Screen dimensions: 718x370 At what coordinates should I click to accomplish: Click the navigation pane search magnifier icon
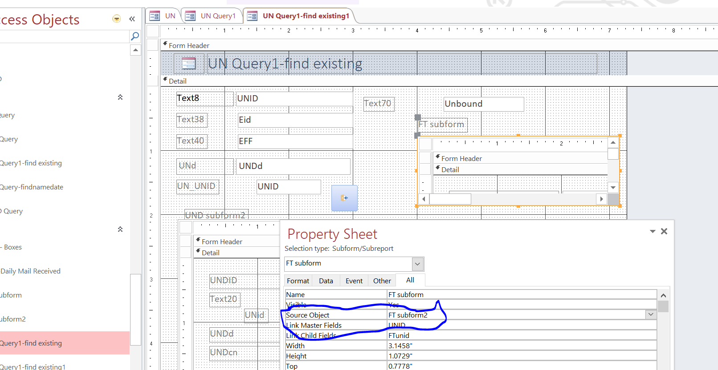135,36
